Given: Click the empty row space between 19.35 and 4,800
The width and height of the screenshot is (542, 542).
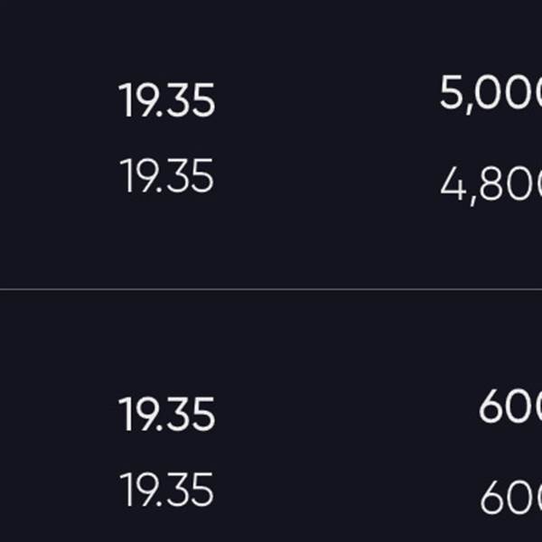Looking at the screenshot, I should click(x=327, y=180).
